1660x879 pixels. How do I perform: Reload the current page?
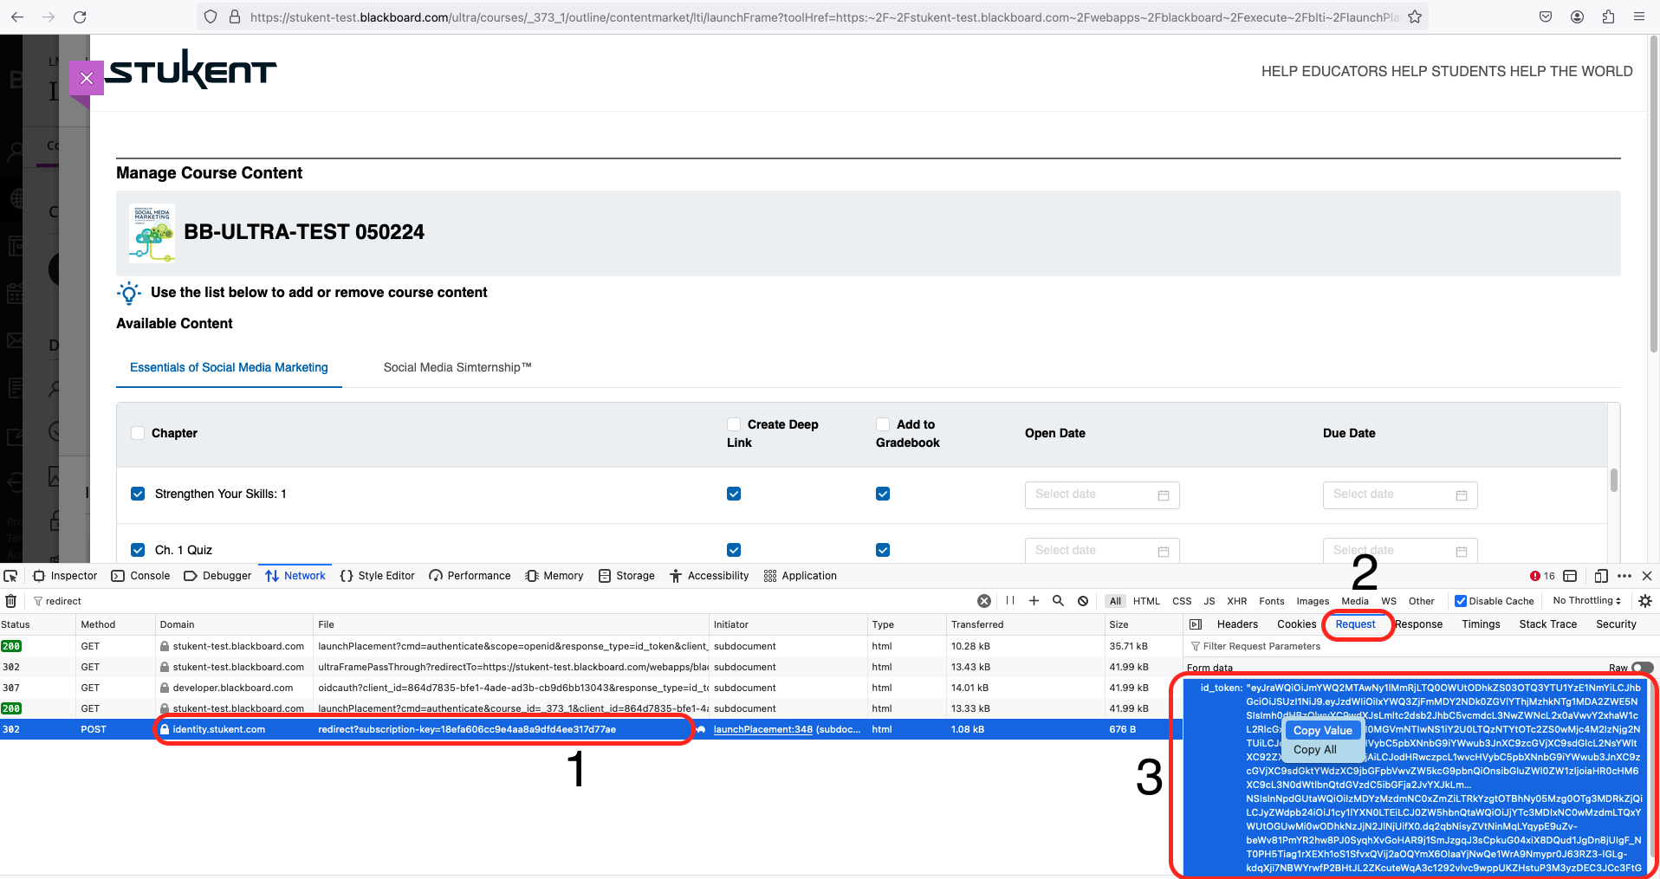coord(80,16)
